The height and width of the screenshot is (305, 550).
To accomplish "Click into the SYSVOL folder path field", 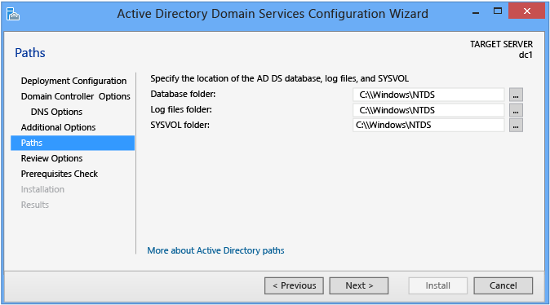I will [428, 125].
